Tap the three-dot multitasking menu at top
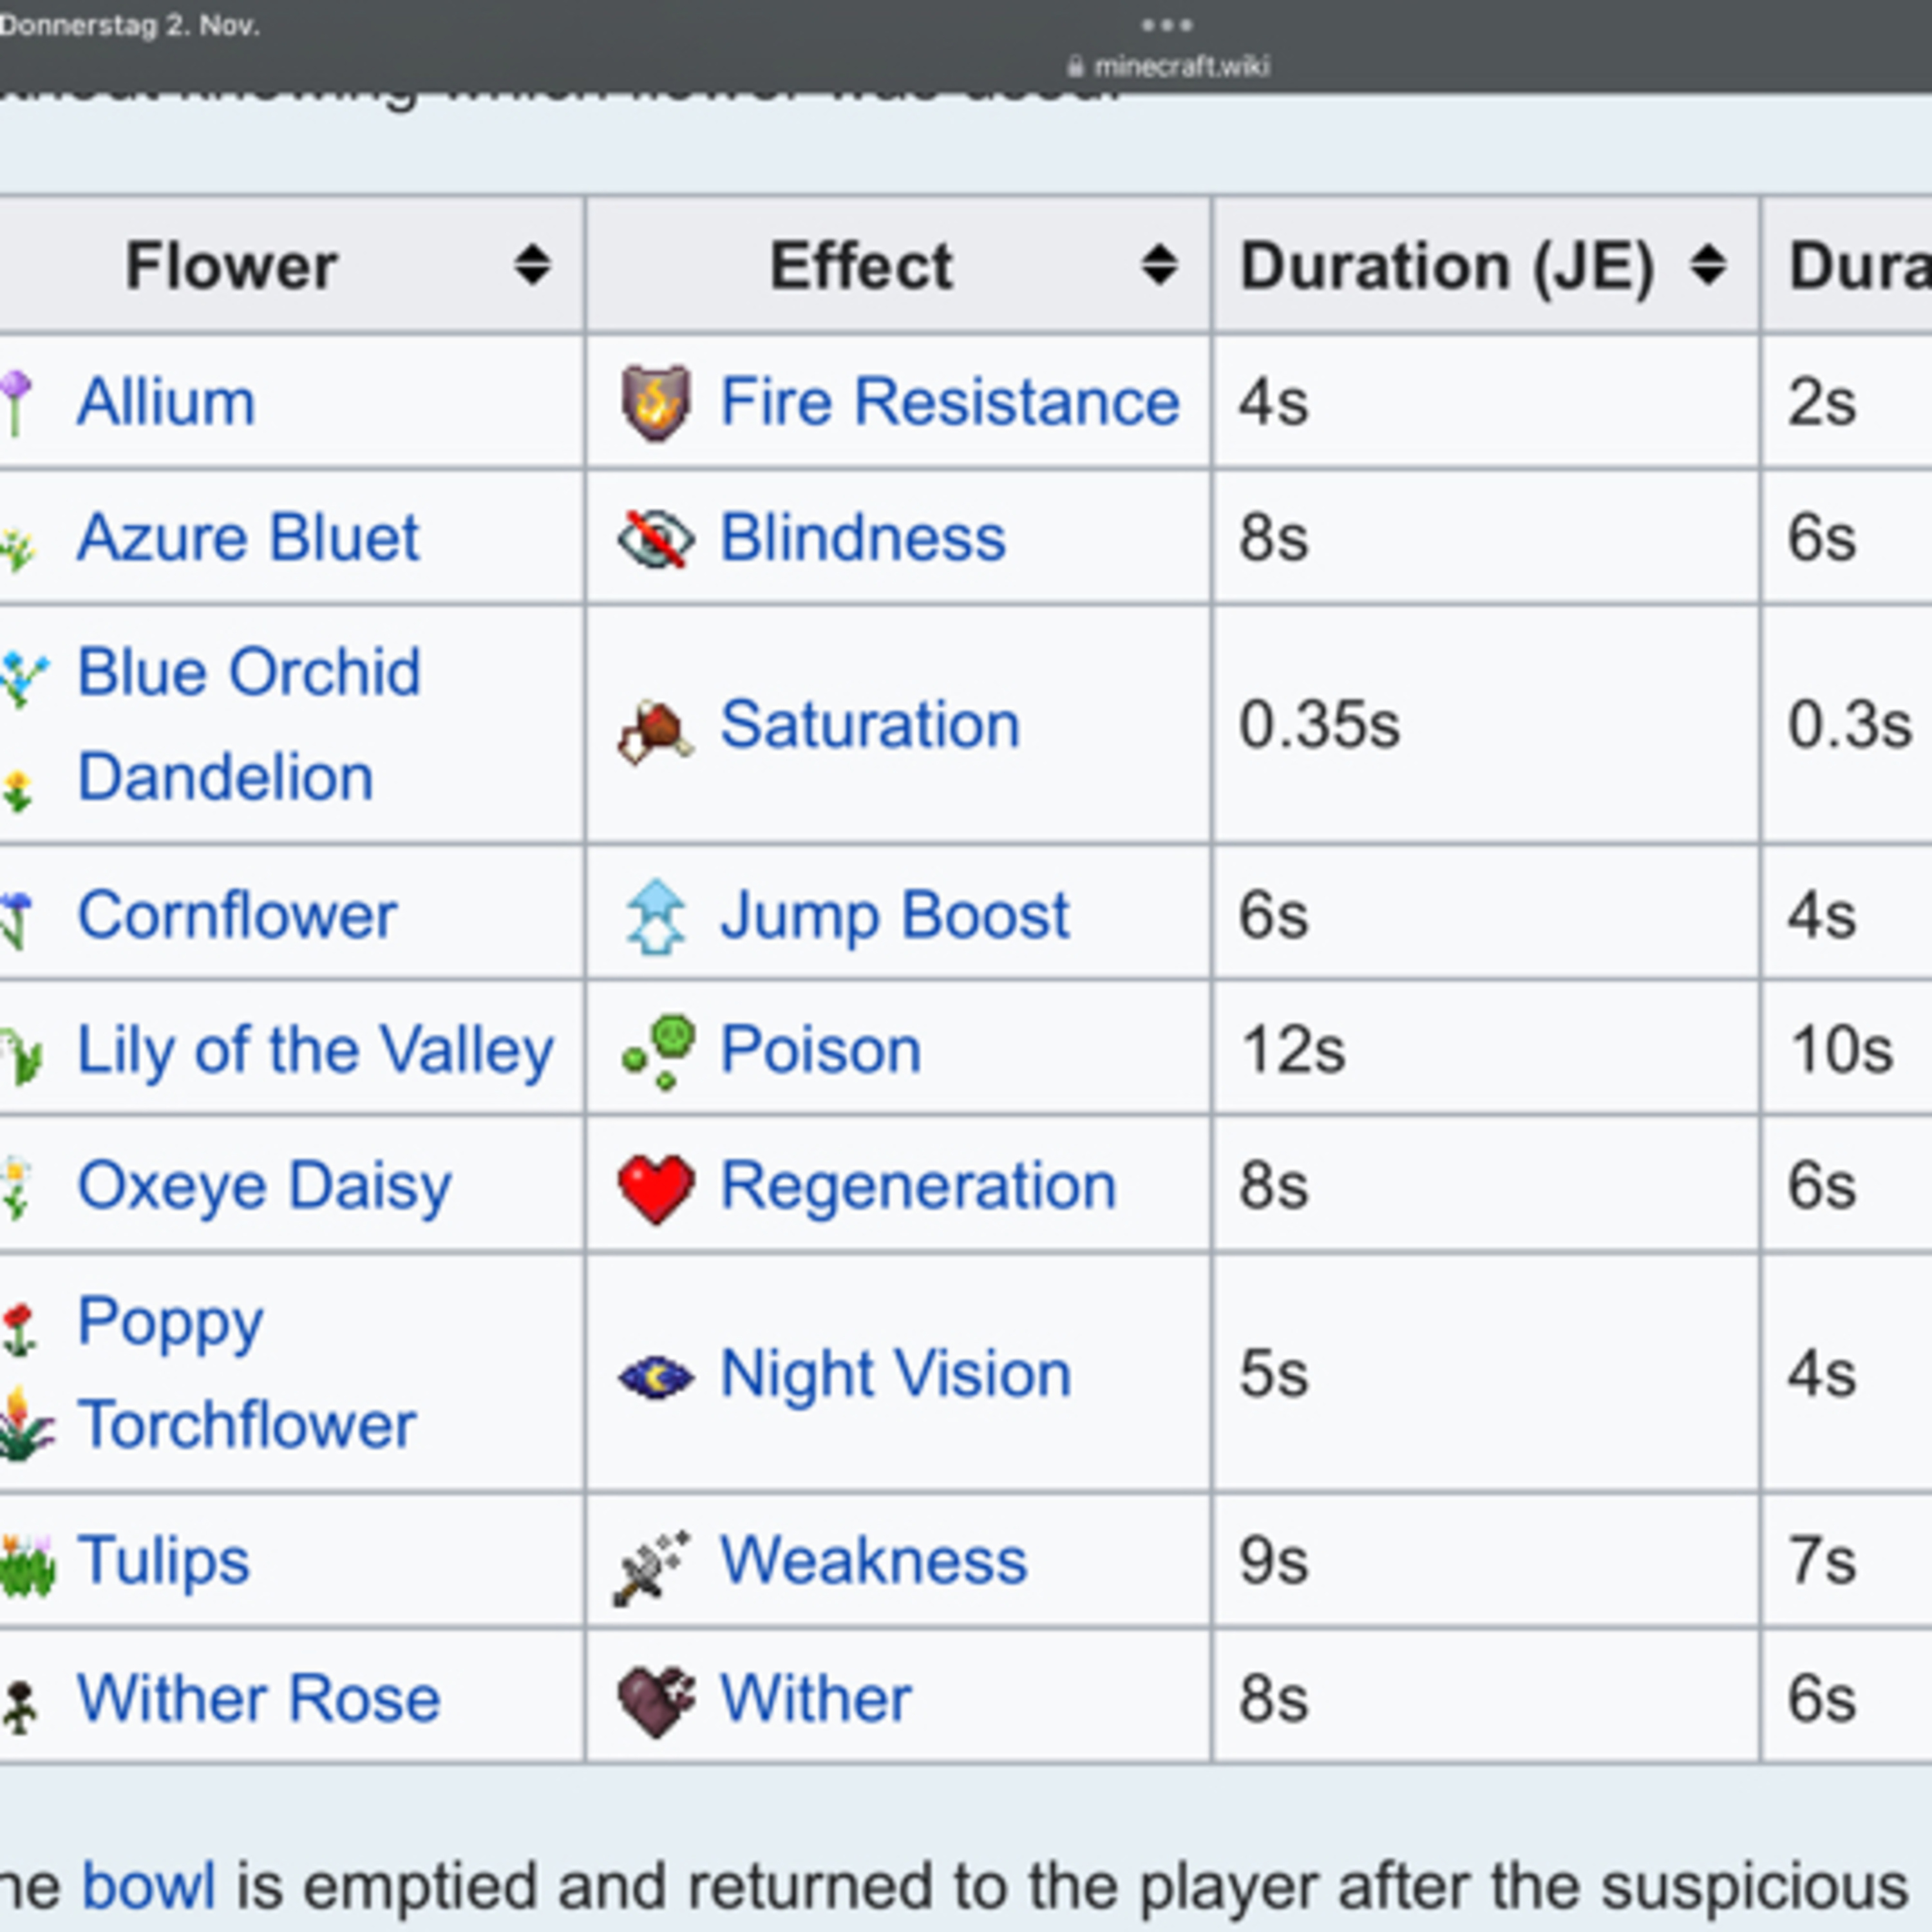This screenshot has height=1932, width=1932. tap(1166, 24)
